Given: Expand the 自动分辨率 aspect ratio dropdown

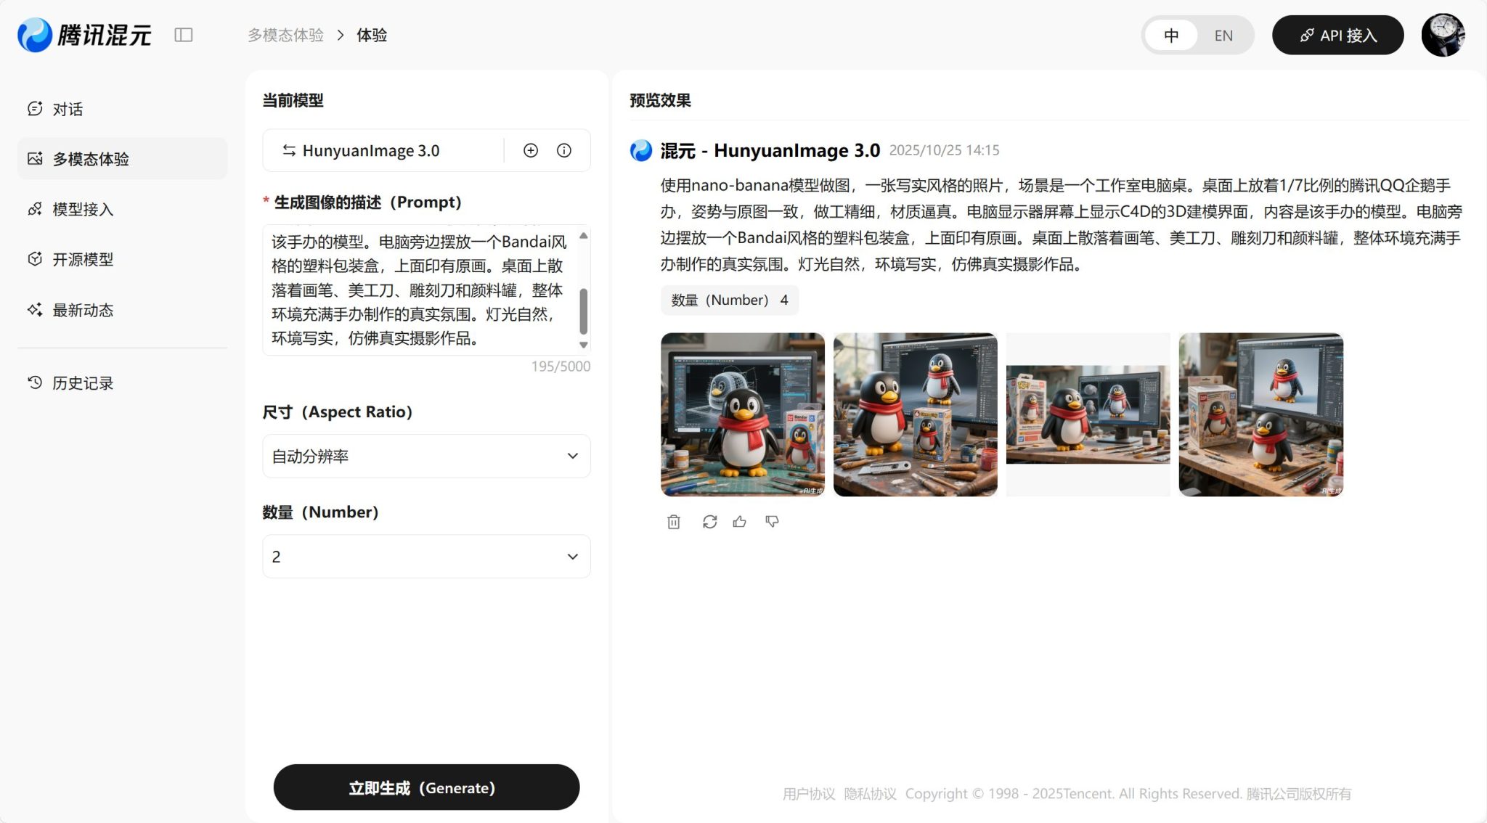Looking at the screenshot, I should [426, 456].
